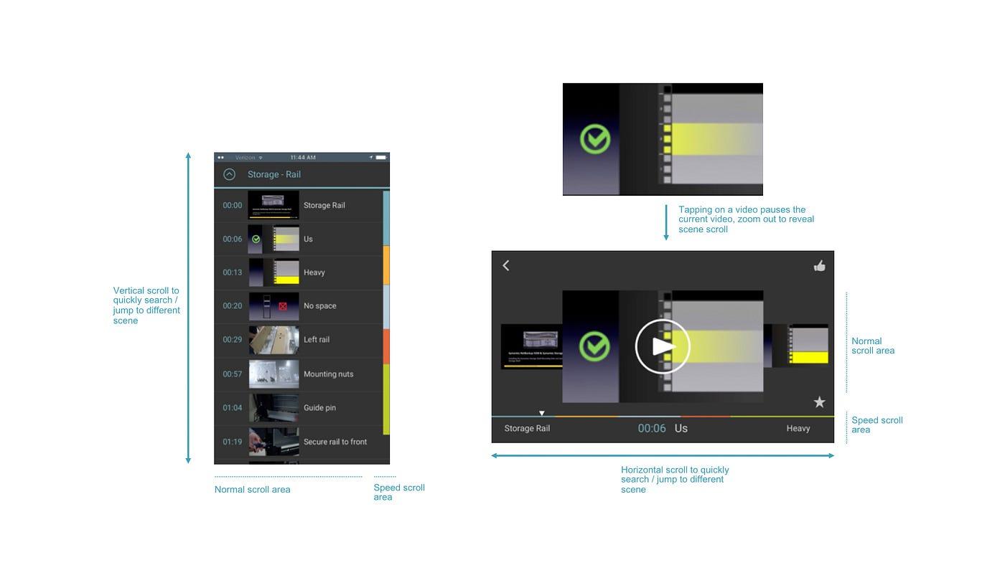Select the 'Guide pin' label

click(319, 408)
